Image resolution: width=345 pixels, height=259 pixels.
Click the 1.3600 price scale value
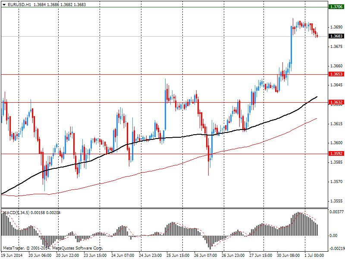[336, 143]
